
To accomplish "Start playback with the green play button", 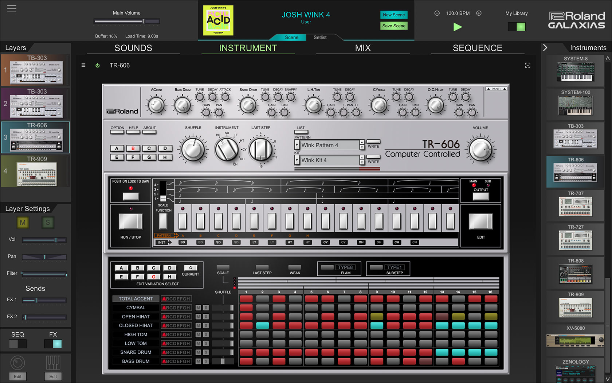I will pyautogui.click(x=458, y=27).
